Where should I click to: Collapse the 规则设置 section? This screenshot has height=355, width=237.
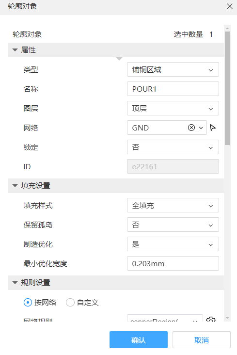(x=15, y=283)
